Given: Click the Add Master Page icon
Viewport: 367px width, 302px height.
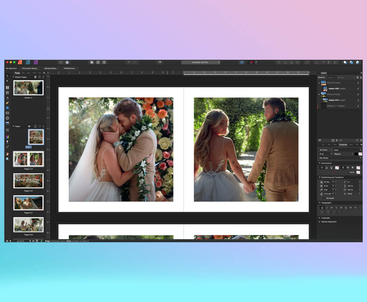Looking at the screenshot, I should coord(35,77).
